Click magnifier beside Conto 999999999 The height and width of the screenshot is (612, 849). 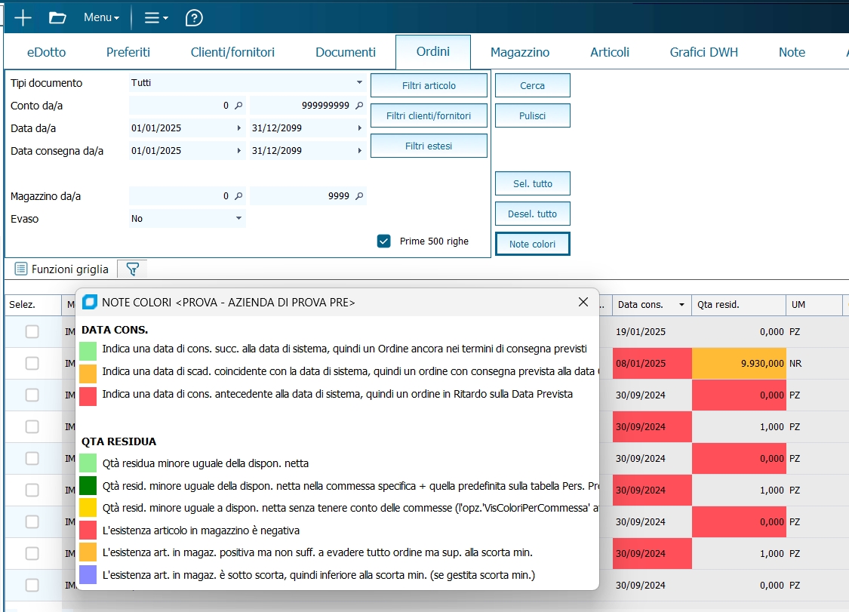coord(359,106)
